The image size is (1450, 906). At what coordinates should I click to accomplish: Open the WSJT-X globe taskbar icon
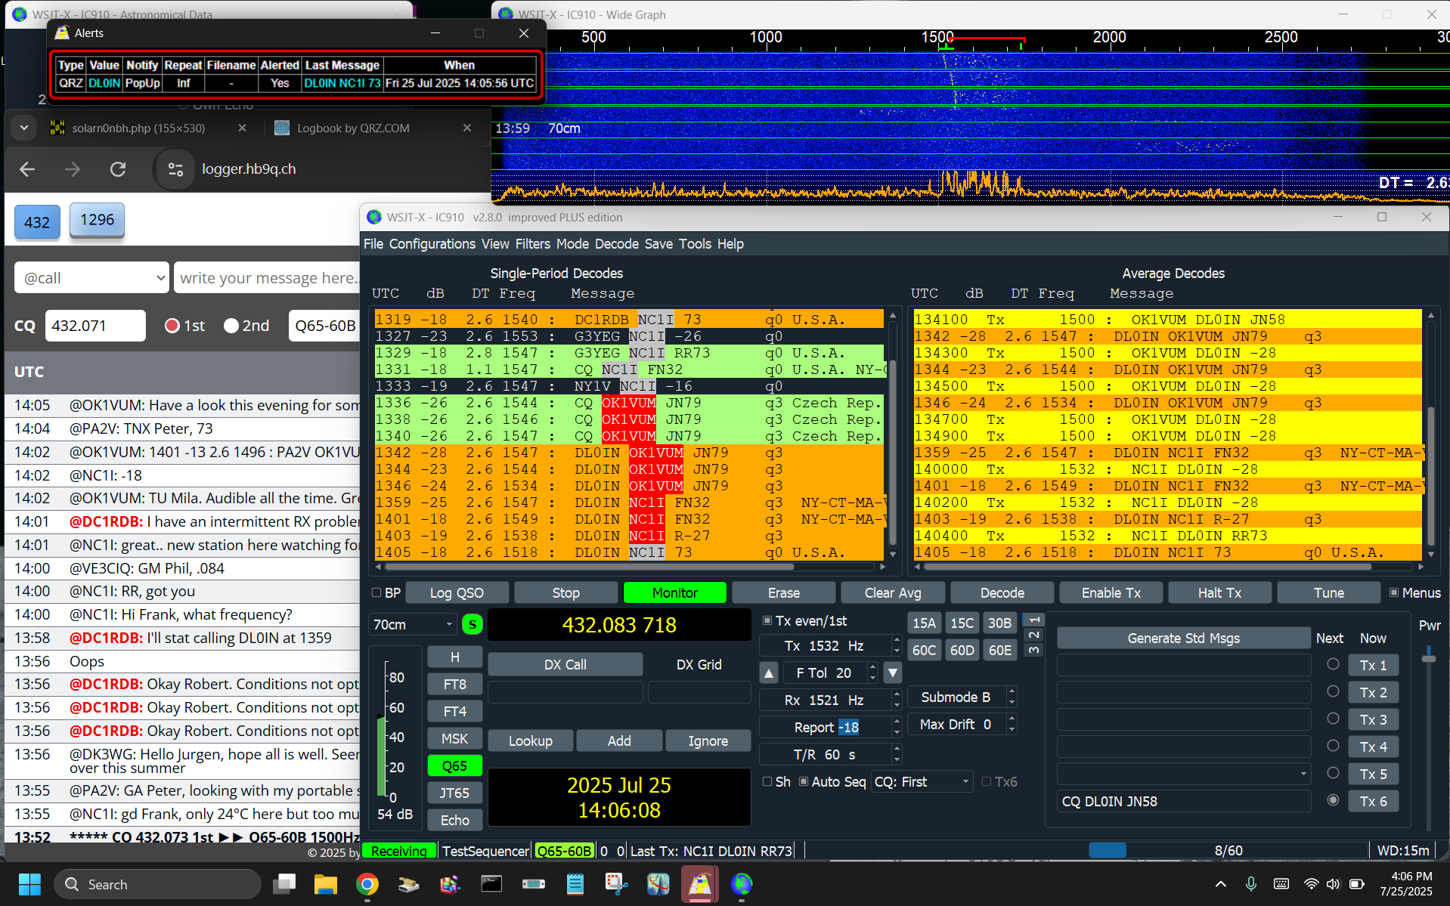coord(742,884)
